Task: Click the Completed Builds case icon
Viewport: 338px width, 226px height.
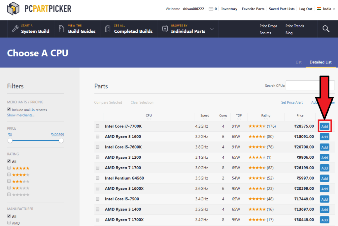Action: pos(108,29)
